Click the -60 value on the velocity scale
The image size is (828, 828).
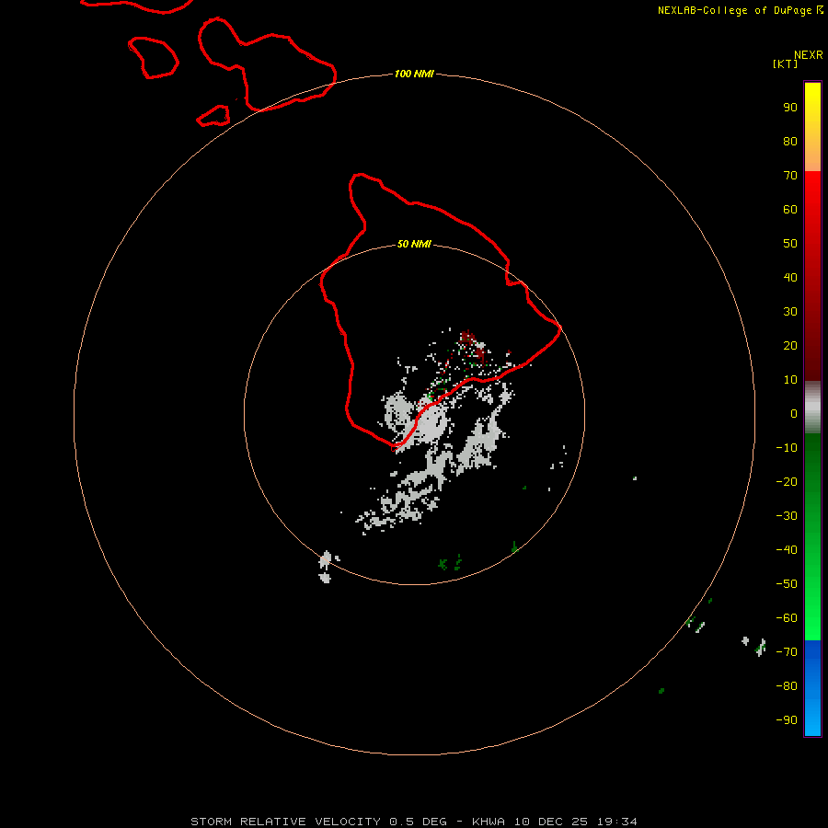787,618
